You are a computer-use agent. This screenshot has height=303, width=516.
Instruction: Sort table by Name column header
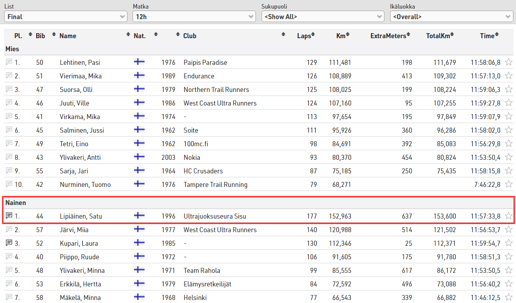pyautogui.click(x=68, y=36)
